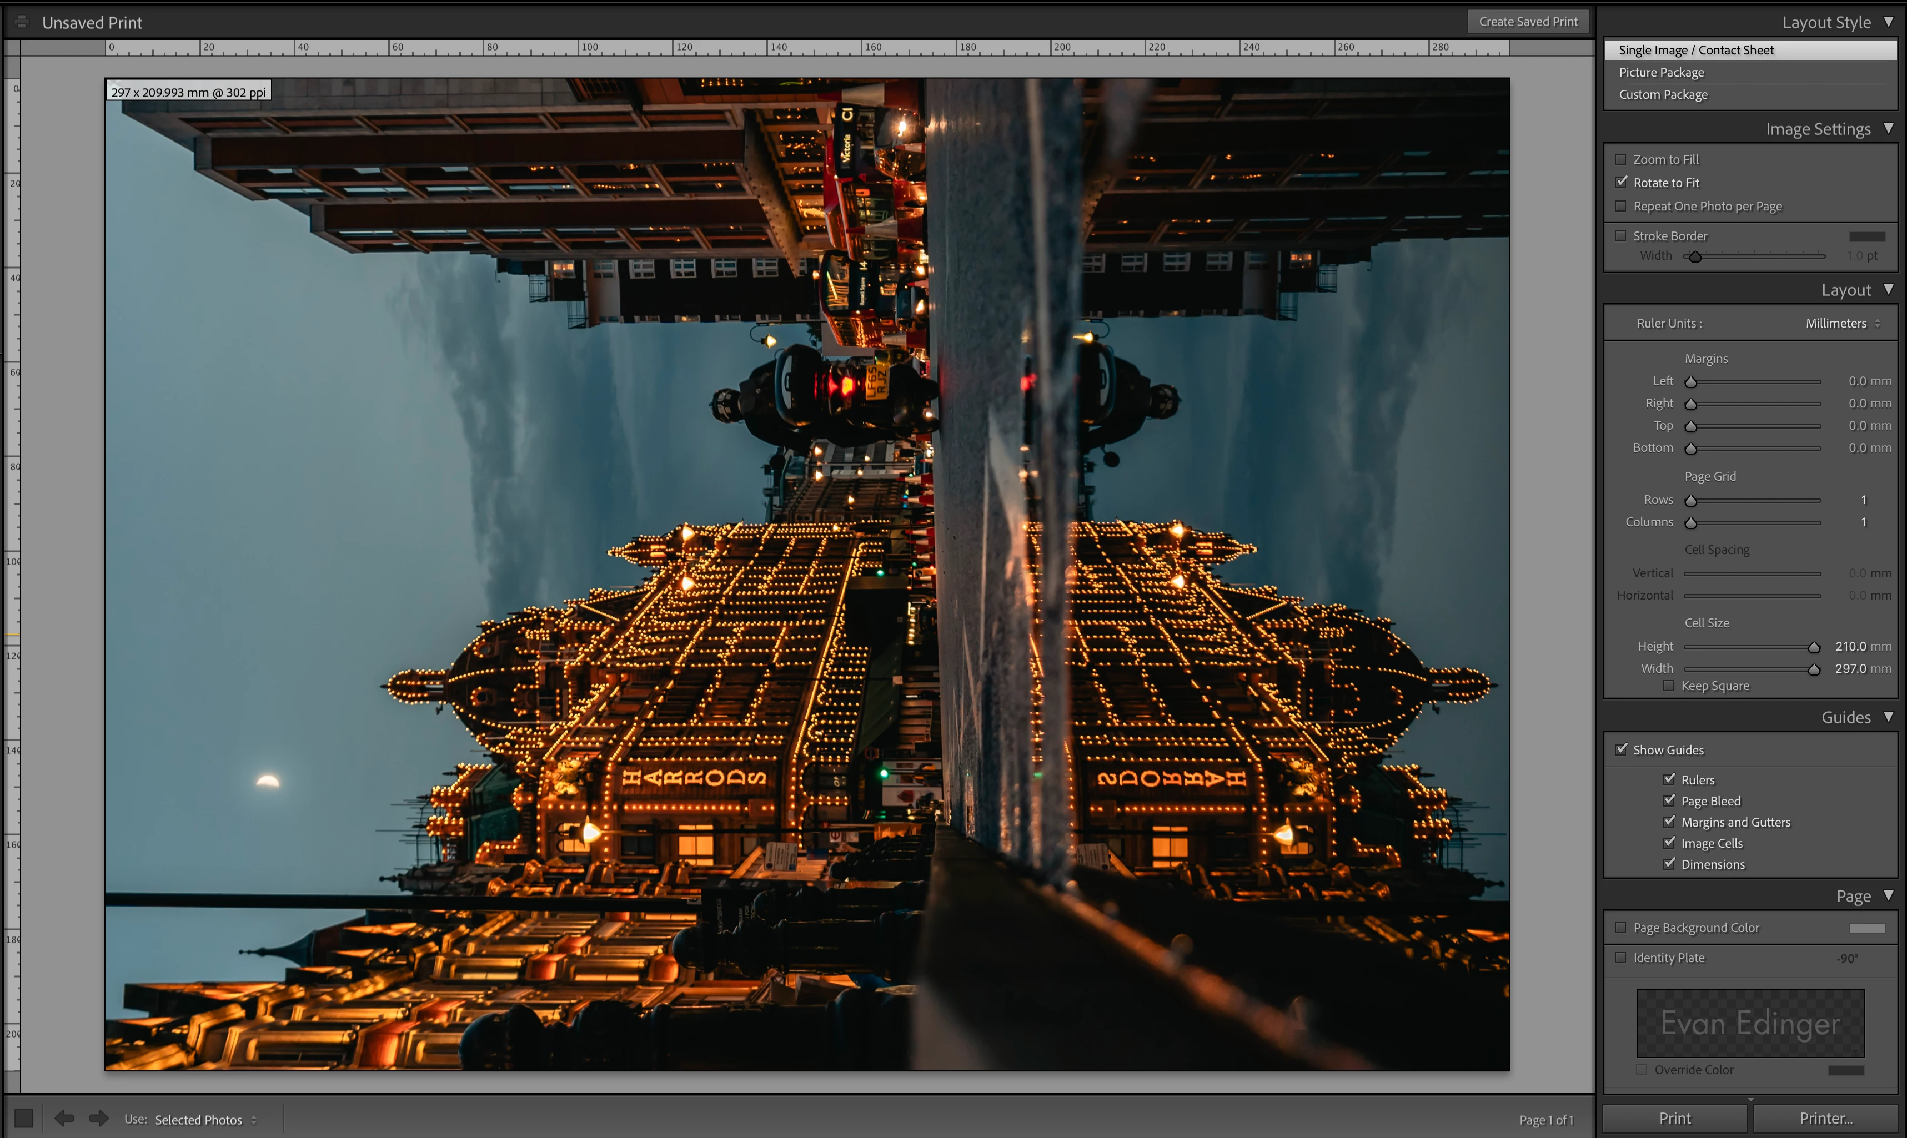Enable the Zoom to Fill checkbox
1907x1138 pixels.
[1621, 159]
